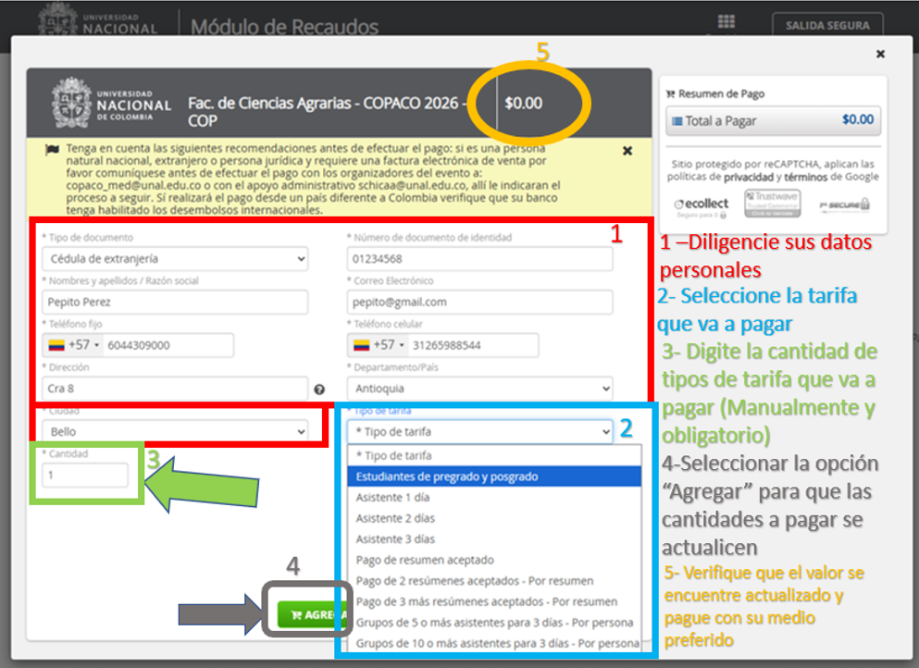This screenshot has width=919, height=668.
Task: Open the Ciudad dropdown showing Bello
Action: click(x=174, y=431)
